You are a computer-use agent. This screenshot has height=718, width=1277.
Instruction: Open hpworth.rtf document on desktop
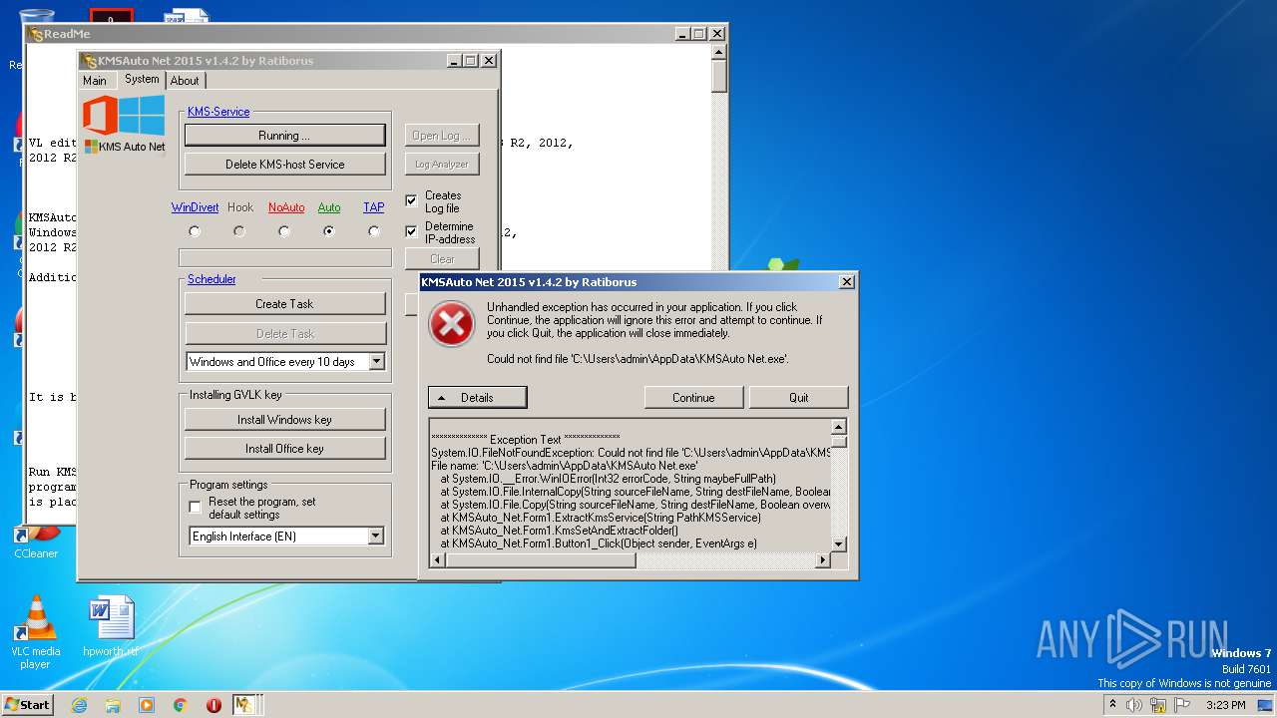(111, 626)
